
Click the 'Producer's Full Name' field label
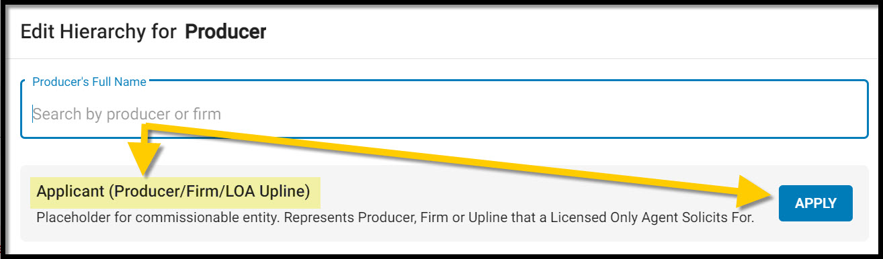tap(89, 82)
